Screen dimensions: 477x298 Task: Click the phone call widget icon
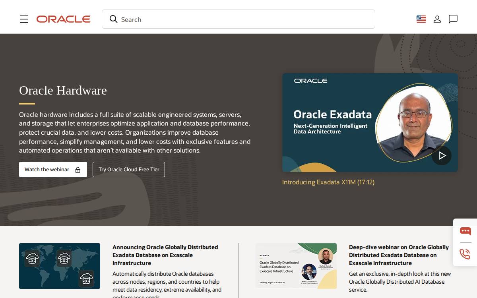click(x=465, y=254)
